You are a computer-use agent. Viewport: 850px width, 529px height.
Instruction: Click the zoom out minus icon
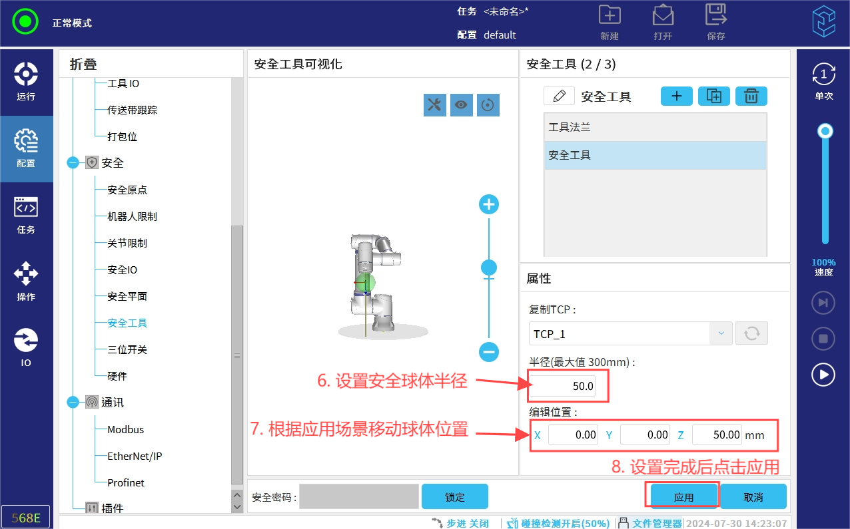[489, 351]
